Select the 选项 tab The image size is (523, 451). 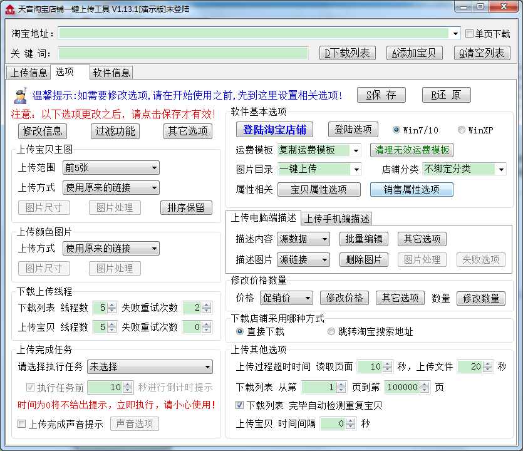tap(70, 71)
